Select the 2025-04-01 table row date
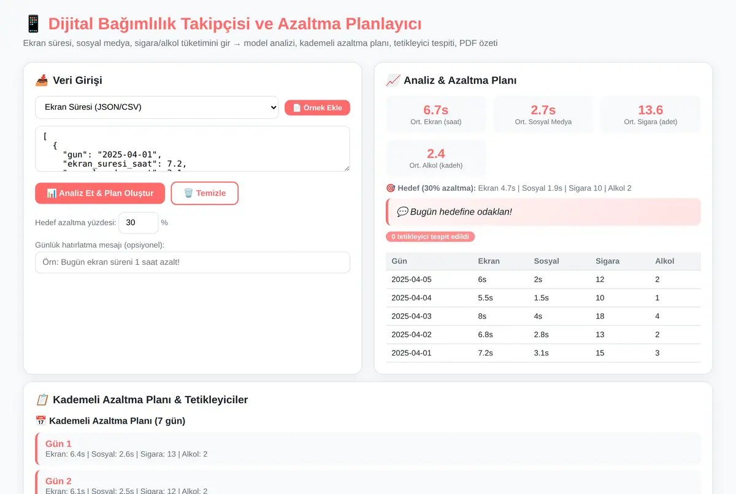736x494 pixels. coord(412,353)
